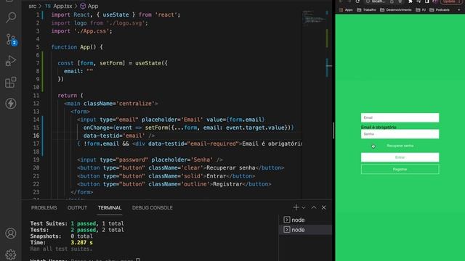Switch to the PROBLEMS tab

[x=44, y=208]
